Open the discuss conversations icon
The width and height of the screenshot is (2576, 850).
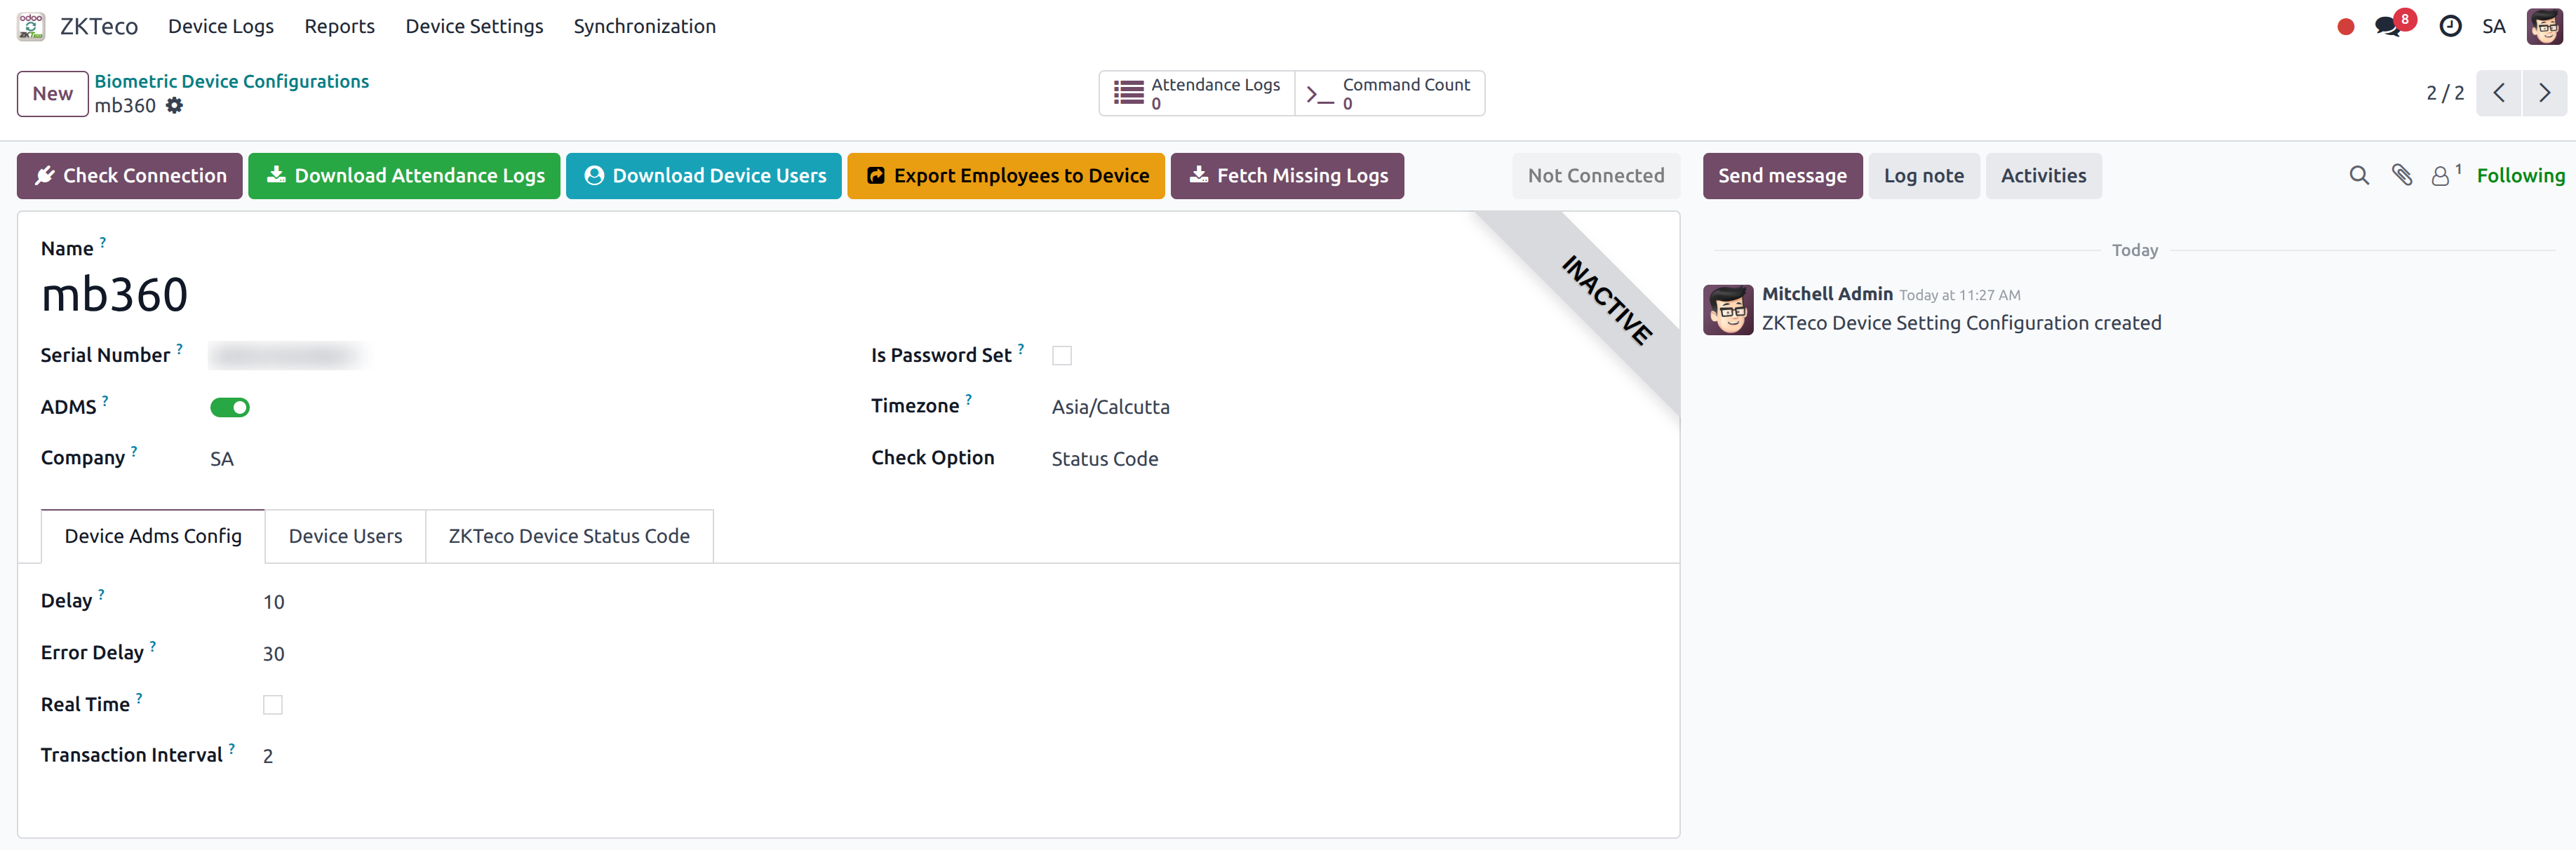(2388, 27)
